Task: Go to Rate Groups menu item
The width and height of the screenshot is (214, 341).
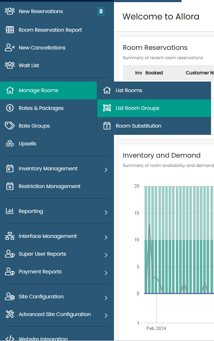Action: pos(49,125)
